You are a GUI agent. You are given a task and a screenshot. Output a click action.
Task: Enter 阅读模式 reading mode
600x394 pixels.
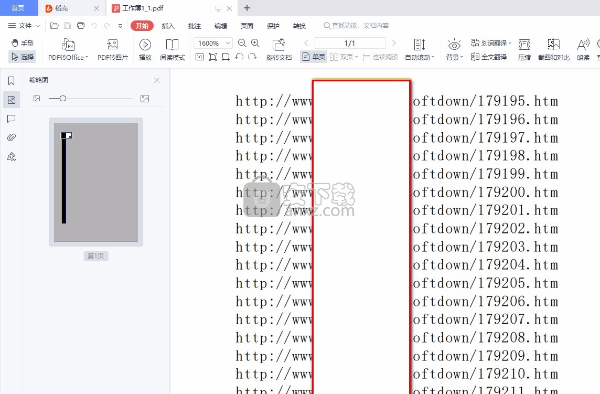[x=172, y=50]
